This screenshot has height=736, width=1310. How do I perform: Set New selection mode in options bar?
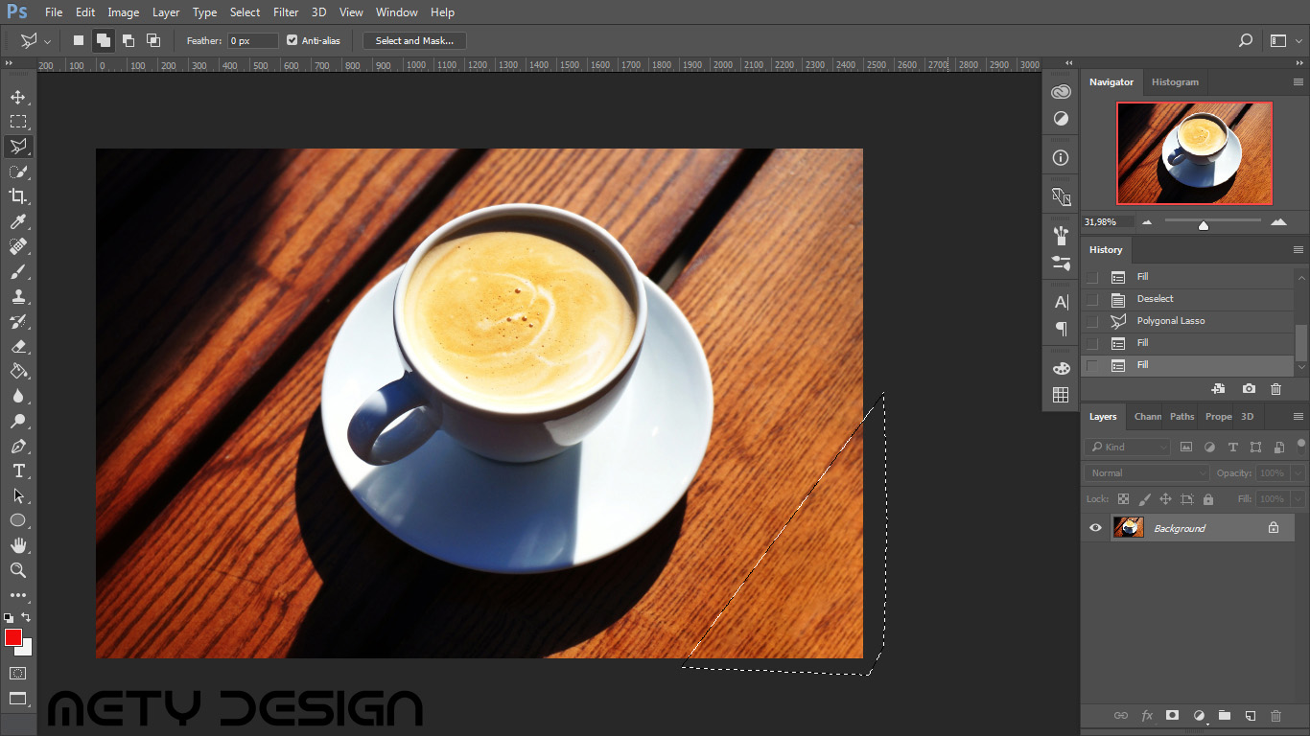(79, 40)
